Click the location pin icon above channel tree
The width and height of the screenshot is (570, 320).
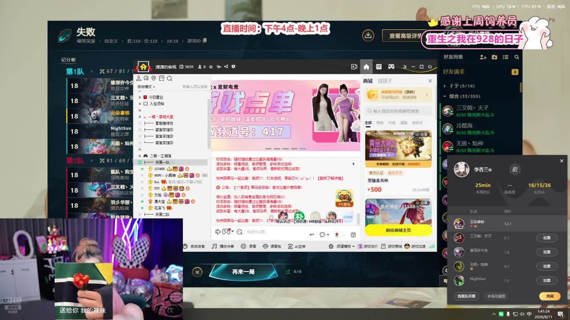click(154, 78)
